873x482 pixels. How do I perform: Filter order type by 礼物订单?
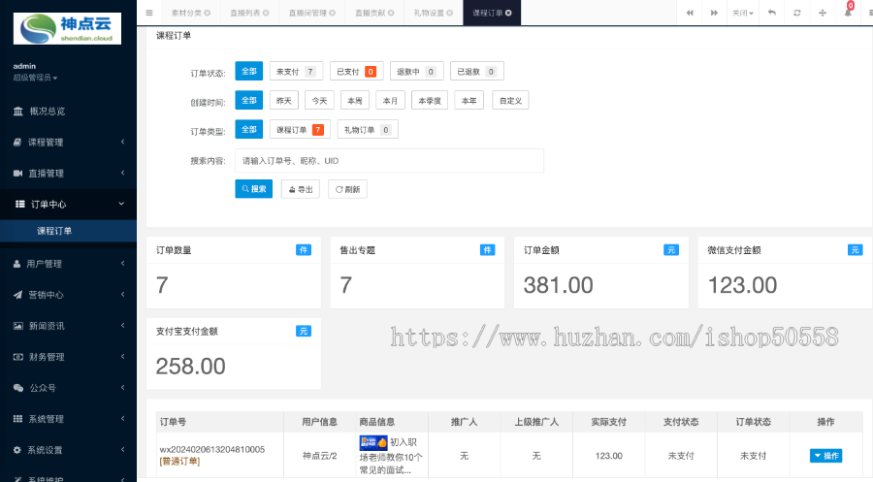pos(368,129)
